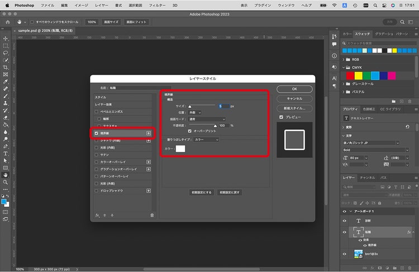Add another ドロップシャドウ effect with its plus icon
The height and width of the screenshot is (272, 419).
149,191
